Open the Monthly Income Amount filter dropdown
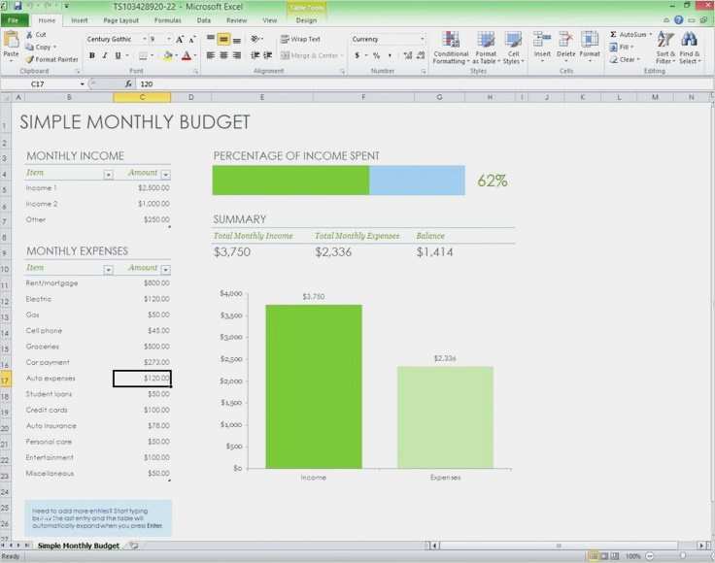This screenshot has width=715, height=563. pyautogui.click(x=166, y=175)
